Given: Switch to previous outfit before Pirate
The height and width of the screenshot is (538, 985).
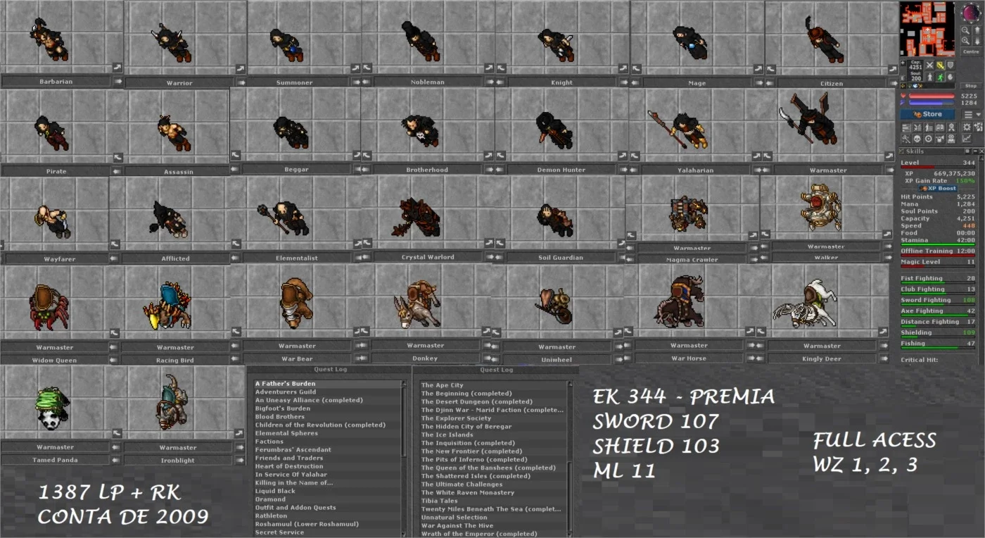Looking at the screenshot, I should tap(117, 171).
